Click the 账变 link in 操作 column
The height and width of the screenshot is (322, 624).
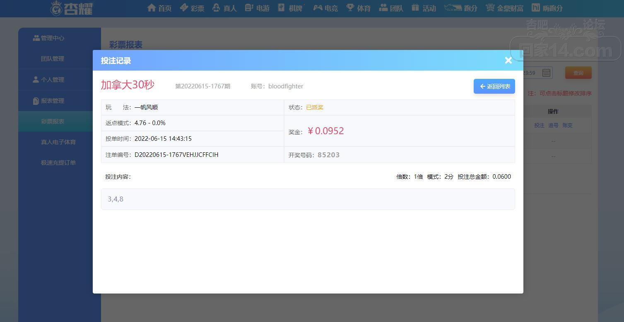click(x=567, y=125)
